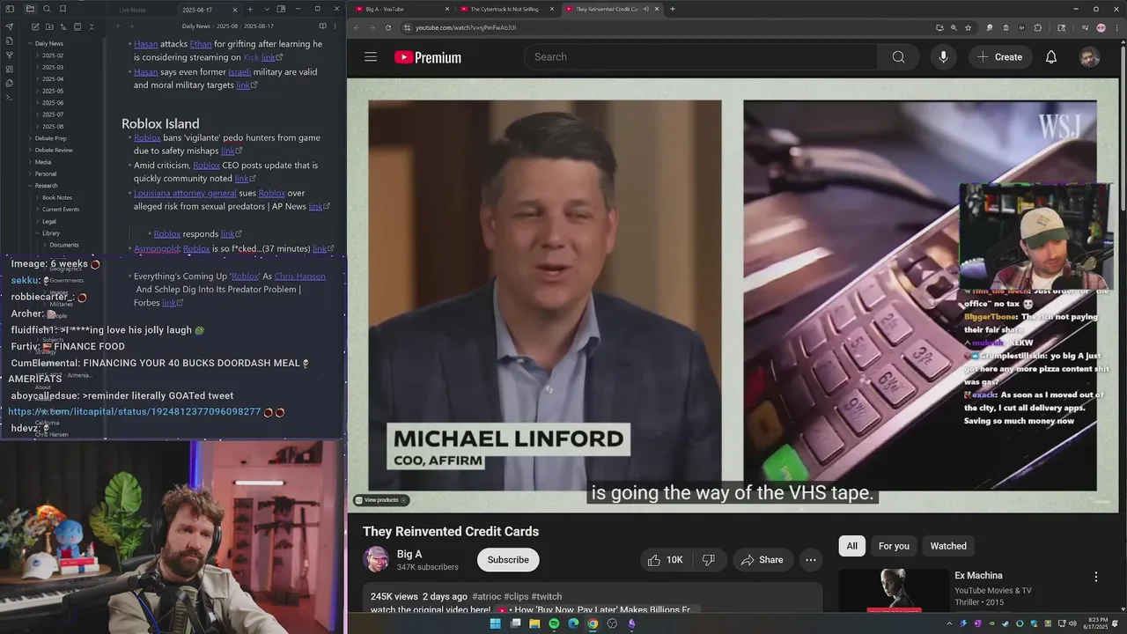The width and height of the screenshot is (1127, 634).
Task: Open the Louisiana attorney general link
Action: point(185,193)
